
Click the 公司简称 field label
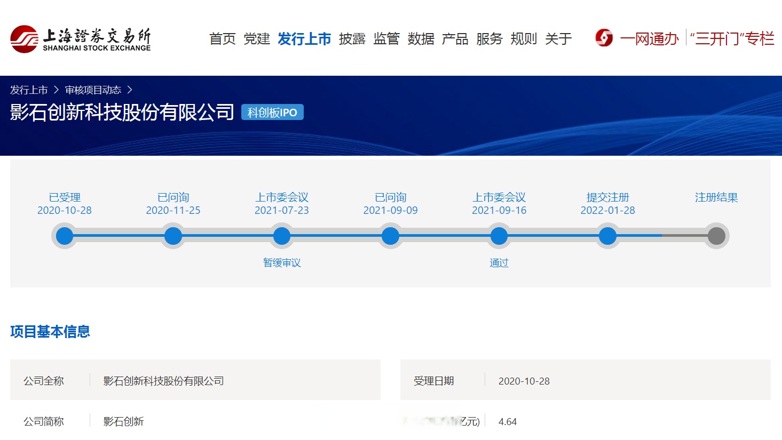click(44, 421)
